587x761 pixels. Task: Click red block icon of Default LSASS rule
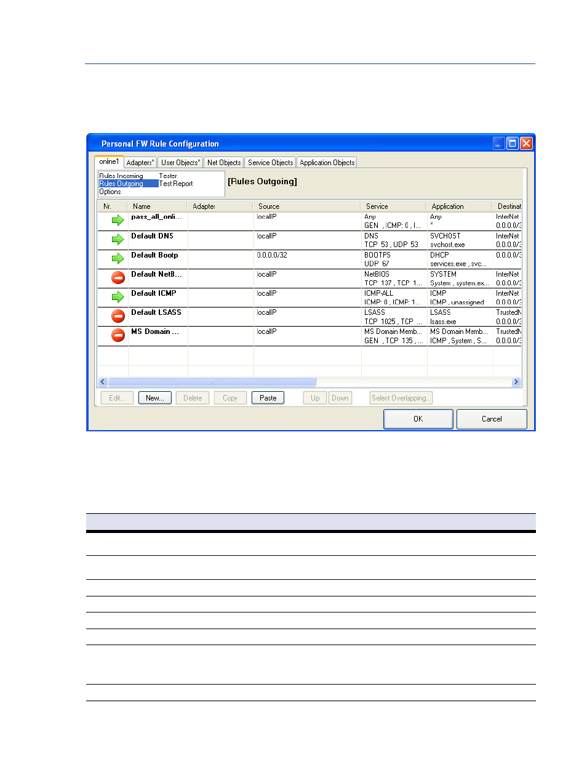[x=118, y=316]
